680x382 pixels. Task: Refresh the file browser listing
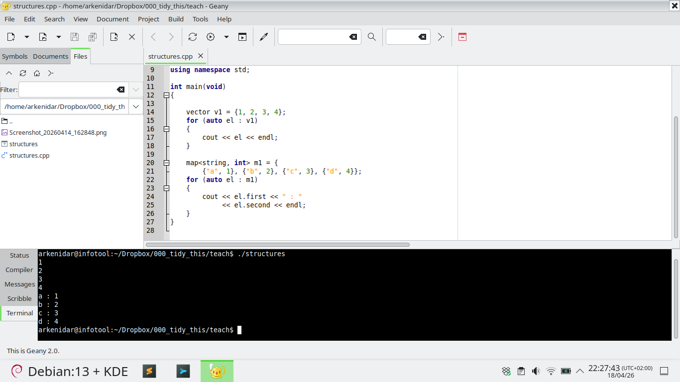point(23,73)
